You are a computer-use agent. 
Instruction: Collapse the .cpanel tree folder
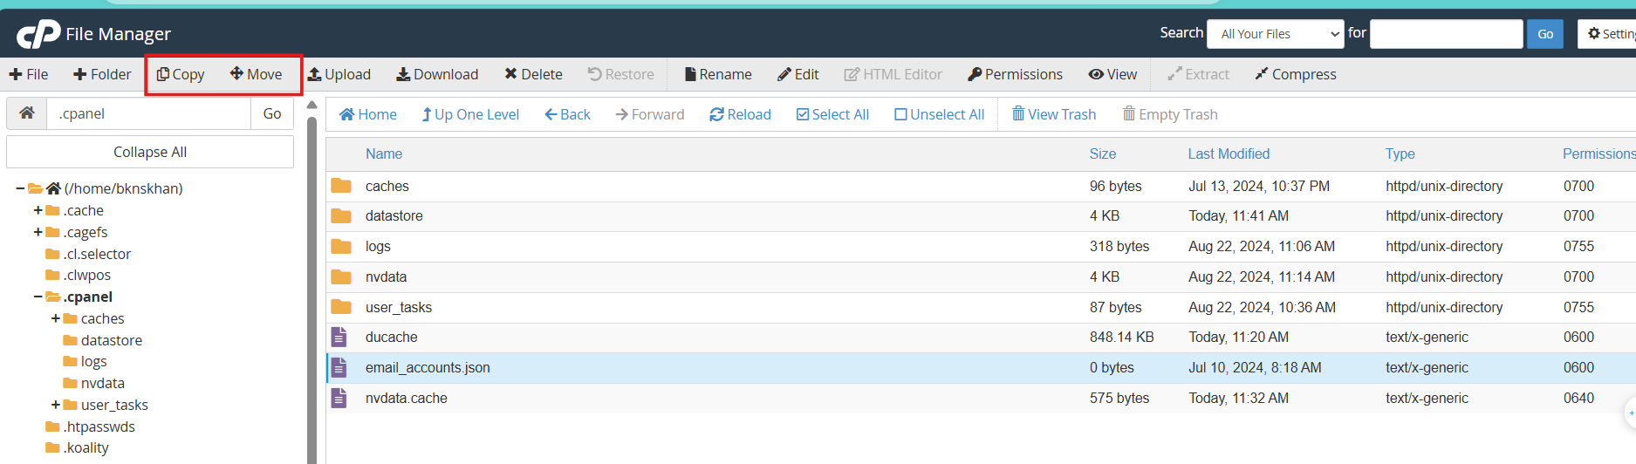tap(38, 297)
